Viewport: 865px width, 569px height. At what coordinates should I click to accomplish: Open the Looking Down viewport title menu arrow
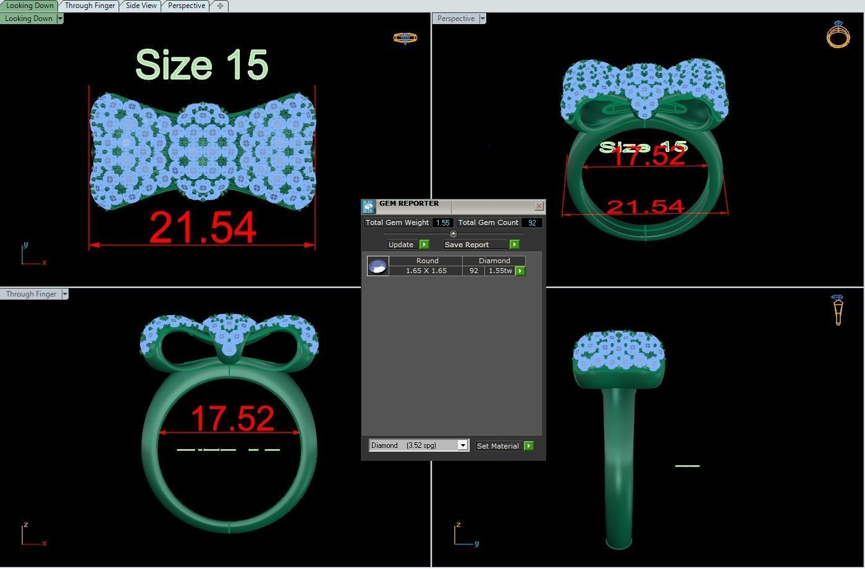(60, 19)
